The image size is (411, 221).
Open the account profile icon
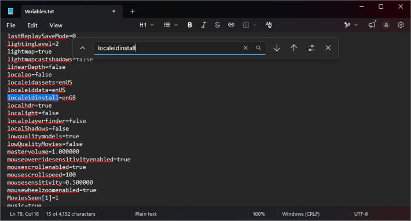(x=386, y=25)
